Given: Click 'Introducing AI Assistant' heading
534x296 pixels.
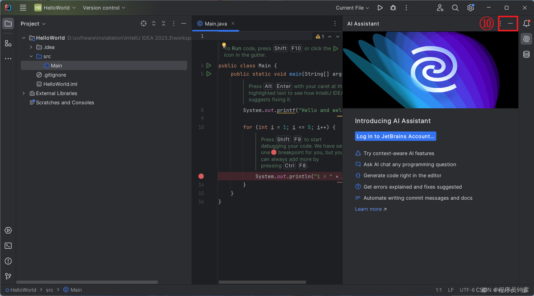Looking at the screenshot, I should [393, 121].
